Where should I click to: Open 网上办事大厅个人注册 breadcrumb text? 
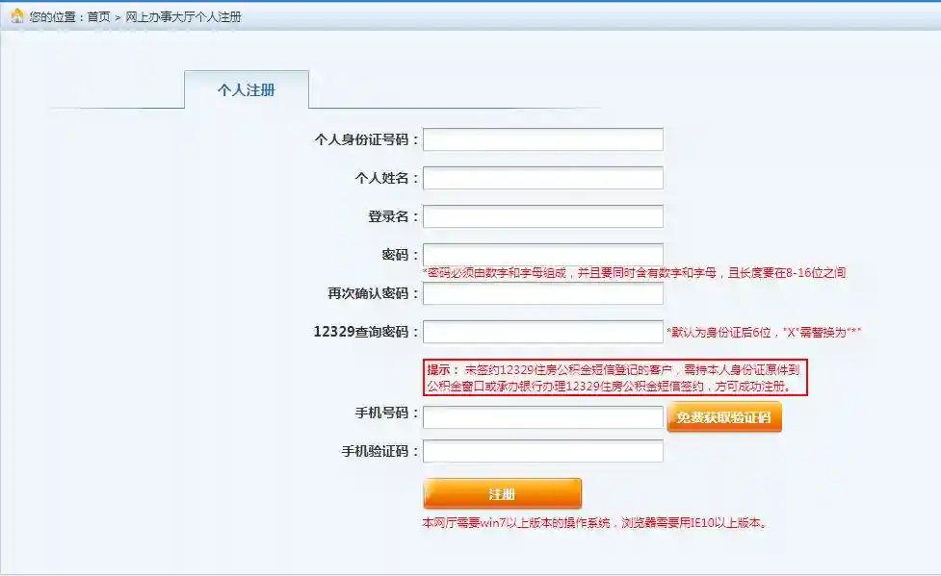pos(183,16)
